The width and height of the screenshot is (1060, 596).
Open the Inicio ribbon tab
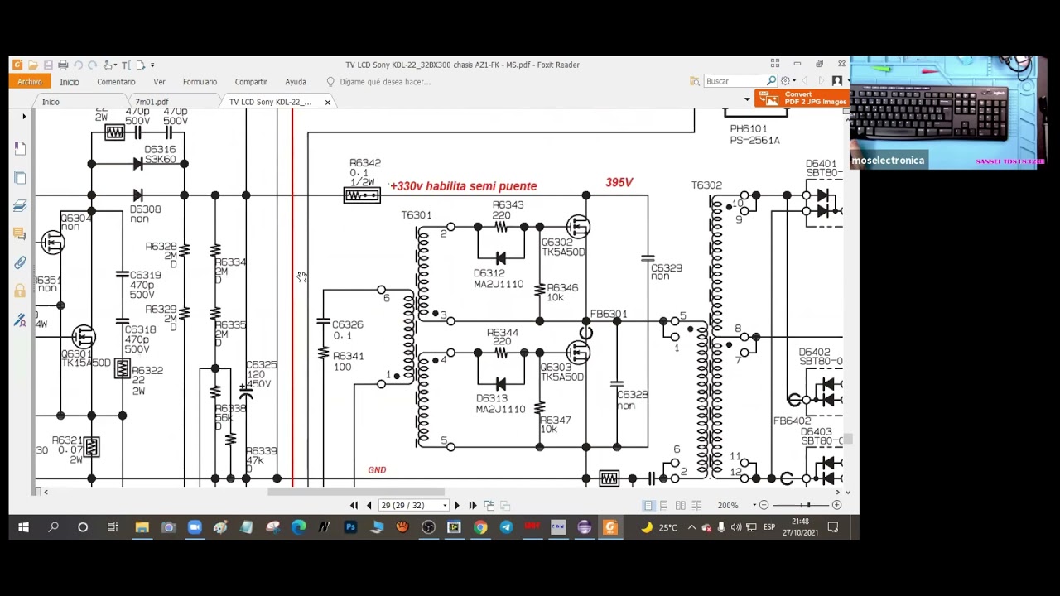click(x=70, y=82)
